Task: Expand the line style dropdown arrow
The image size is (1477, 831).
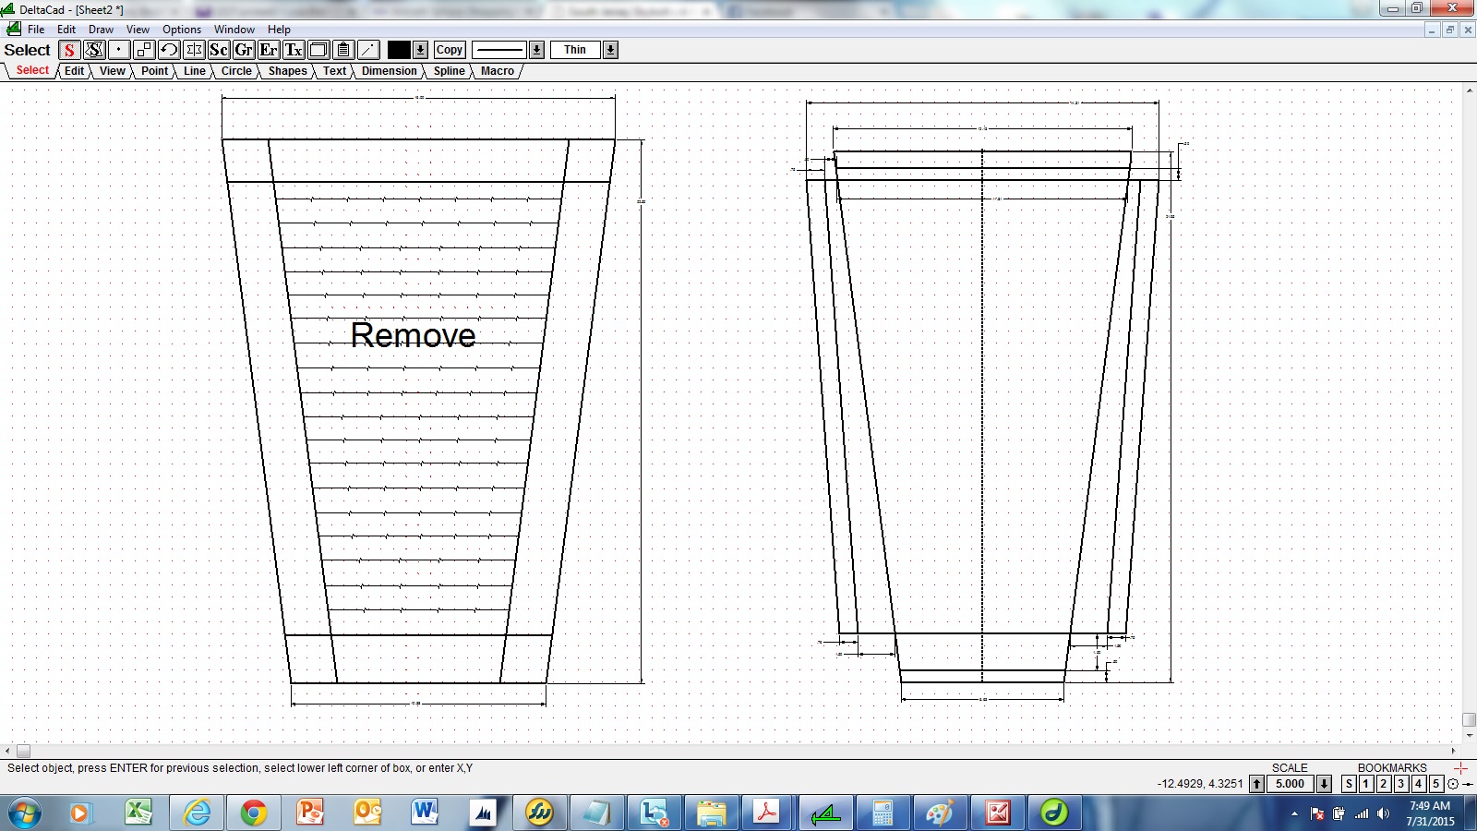Action: [537, 50]
